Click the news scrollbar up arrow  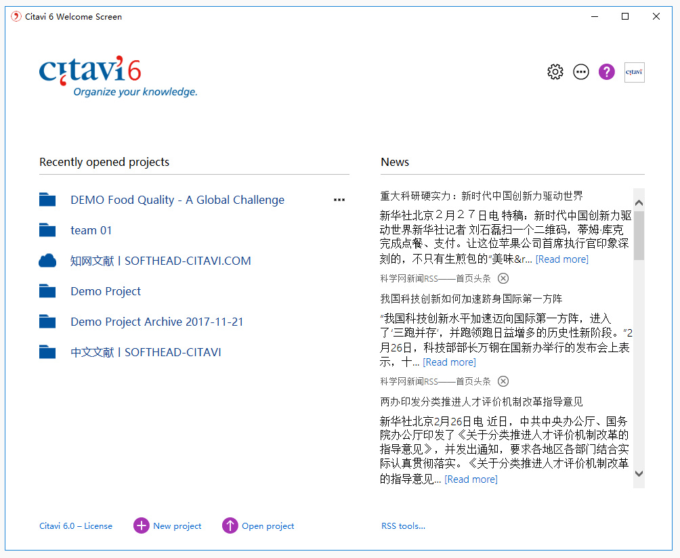[639, 203]
